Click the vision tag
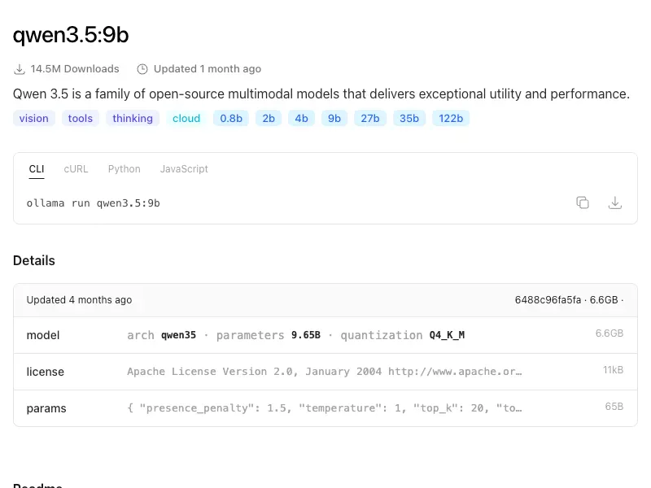 pos(33,118)
